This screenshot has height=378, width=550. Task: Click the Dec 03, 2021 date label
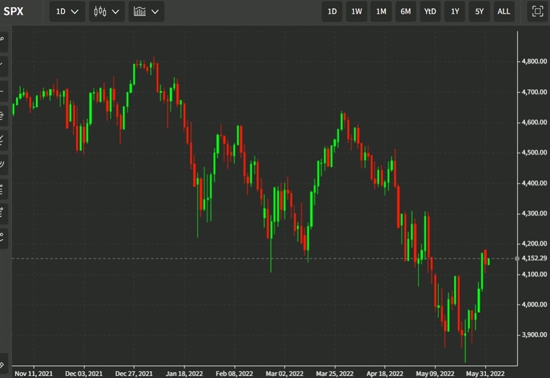(84, 374)
